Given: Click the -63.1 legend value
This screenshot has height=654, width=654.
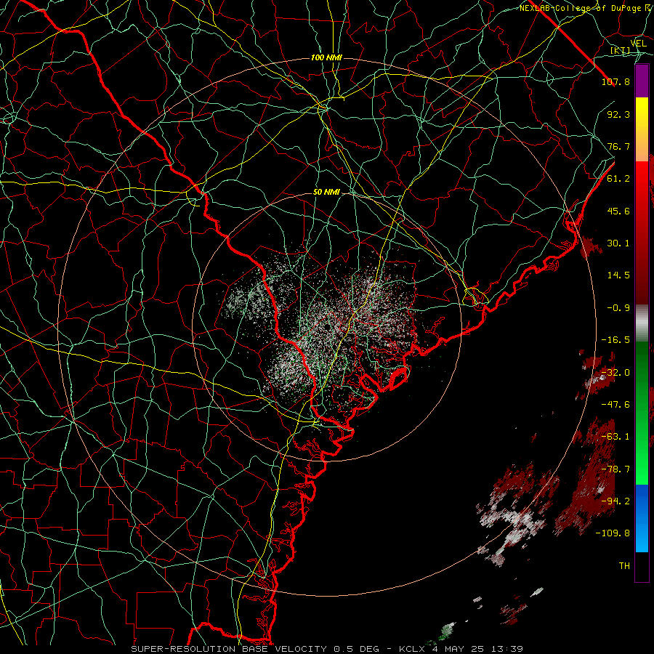Looking at the screenshot, I should click(615, 437).
